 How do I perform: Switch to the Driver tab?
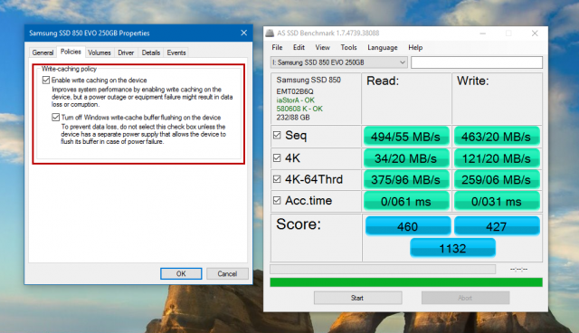pyautogui.click(x=126, y=52)
